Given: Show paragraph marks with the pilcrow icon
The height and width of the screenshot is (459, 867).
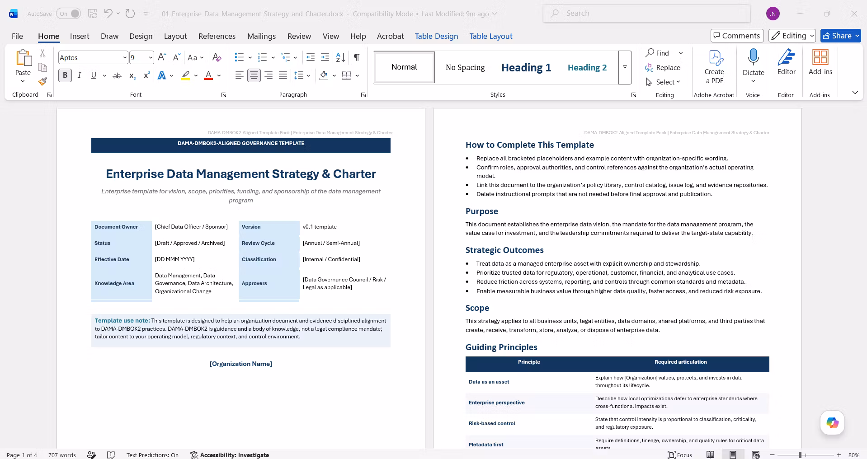Looking at the screenshot, I should [357, 57].
